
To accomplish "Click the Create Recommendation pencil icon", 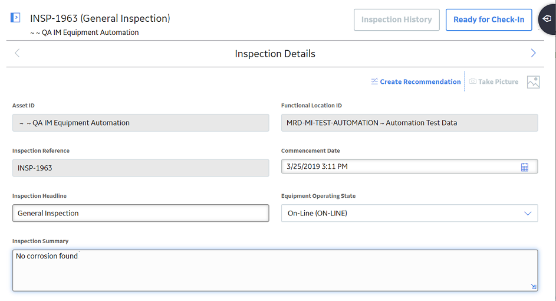I will click(x=374, y=81).
